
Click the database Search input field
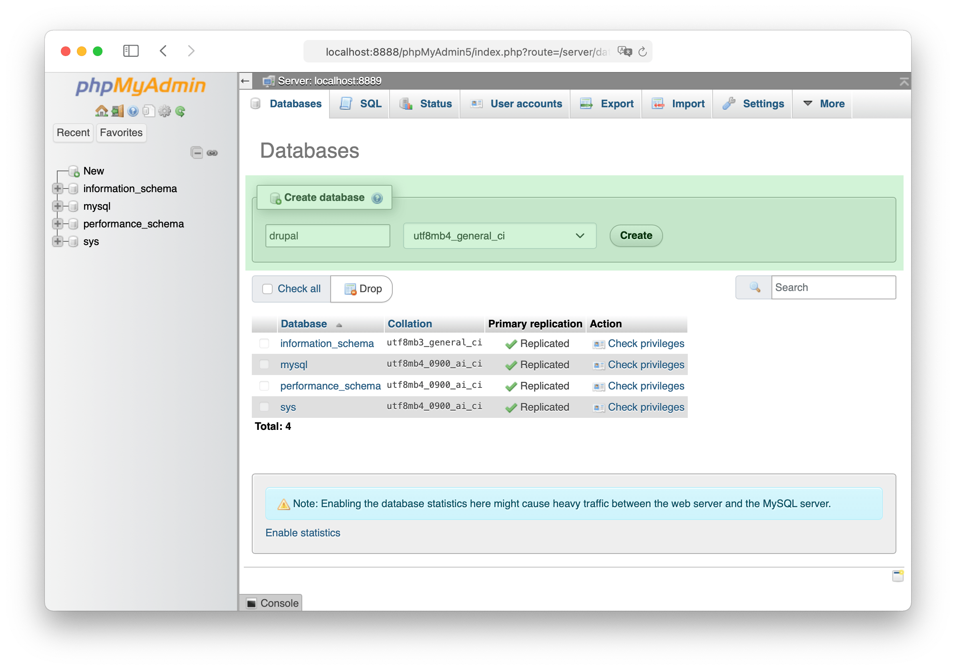pos(833,287)
